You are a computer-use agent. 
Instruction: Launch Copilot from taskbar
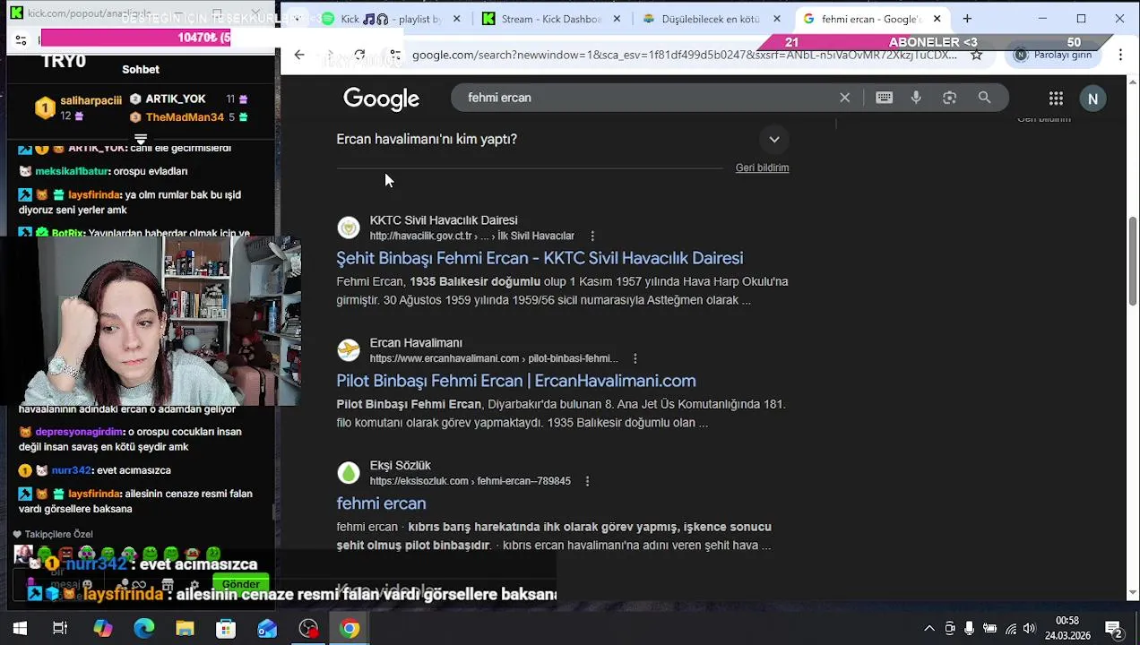[x=103, y=629]
